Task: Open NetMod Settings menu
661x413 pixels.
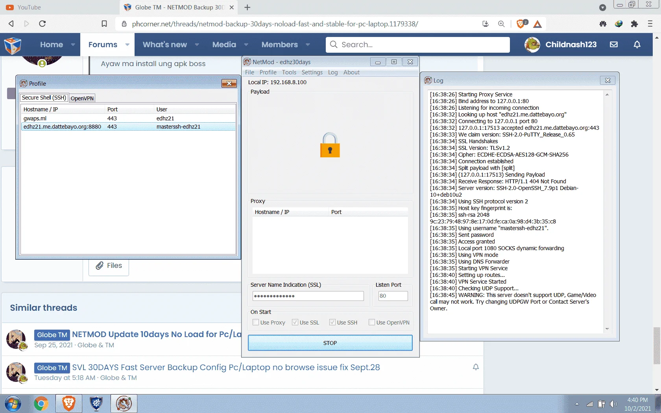Action: pos(312,72)
